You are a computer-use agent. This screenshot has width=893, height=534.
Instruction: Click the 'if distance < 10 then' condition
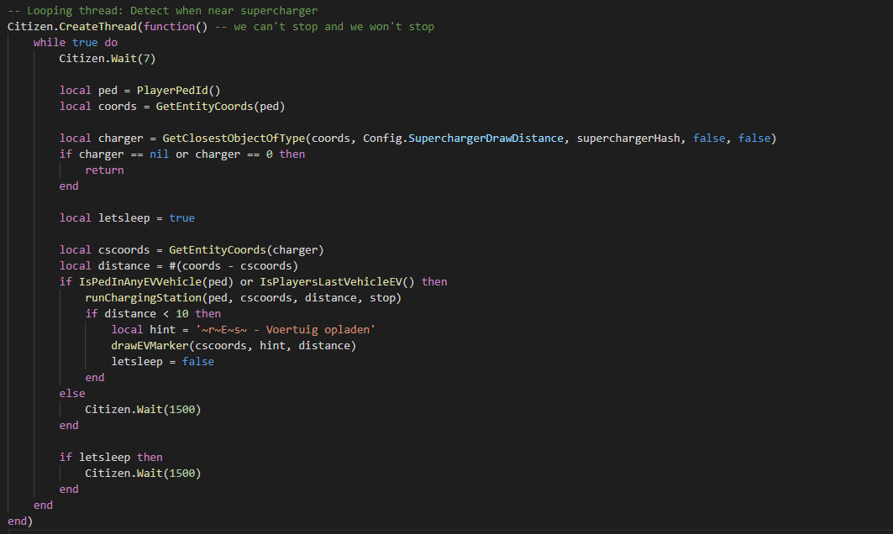point(153,313)
